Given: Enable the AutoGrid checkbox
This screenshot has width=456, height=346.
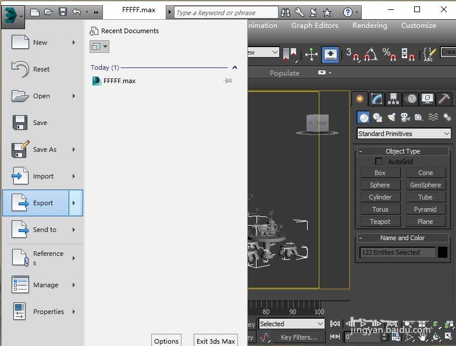Looking at the screenshot, I should (379, 162).
